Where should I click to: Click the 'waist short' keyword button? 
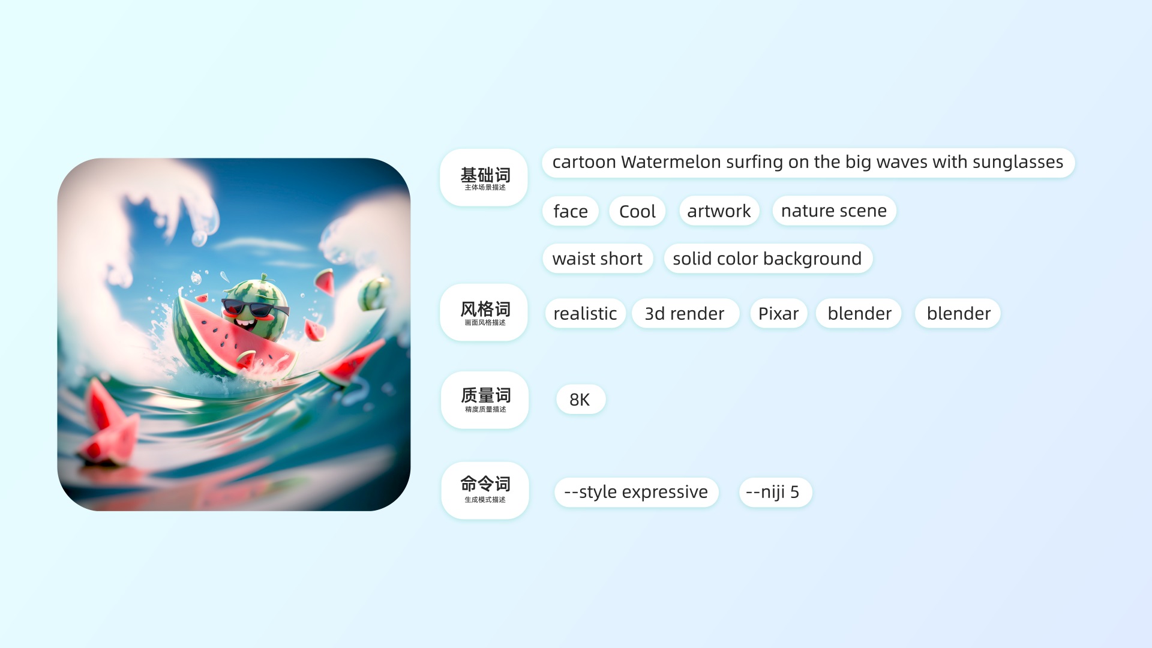pos(596,257)
